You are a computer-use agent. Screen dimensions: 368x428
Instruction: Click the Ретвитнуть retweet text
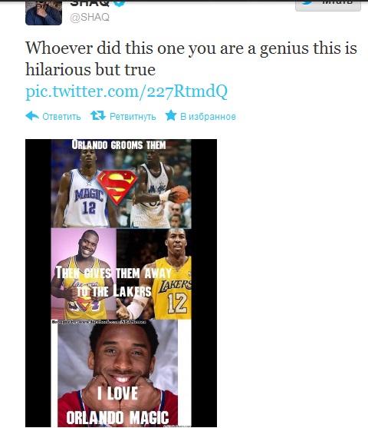(x=133, y=117)
